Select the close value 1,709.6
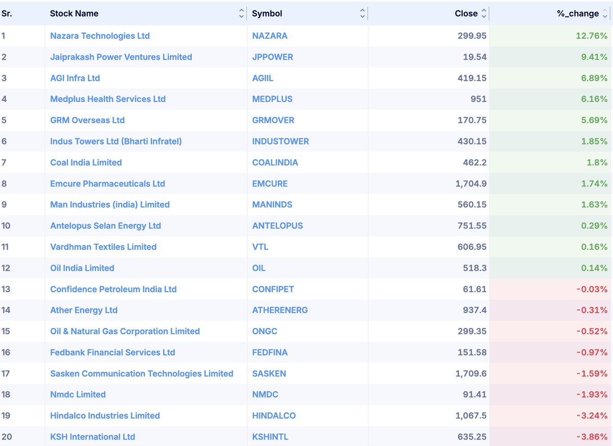This screenshot has width=613, height=446. coord(471,373)
